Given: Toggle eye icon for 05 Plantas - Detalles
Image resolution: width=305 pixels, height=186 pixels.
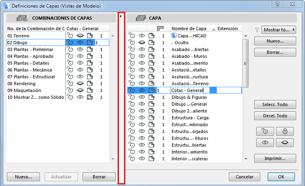Looking at the screenshot, I should pyautogui.click(x=80, y=63).
